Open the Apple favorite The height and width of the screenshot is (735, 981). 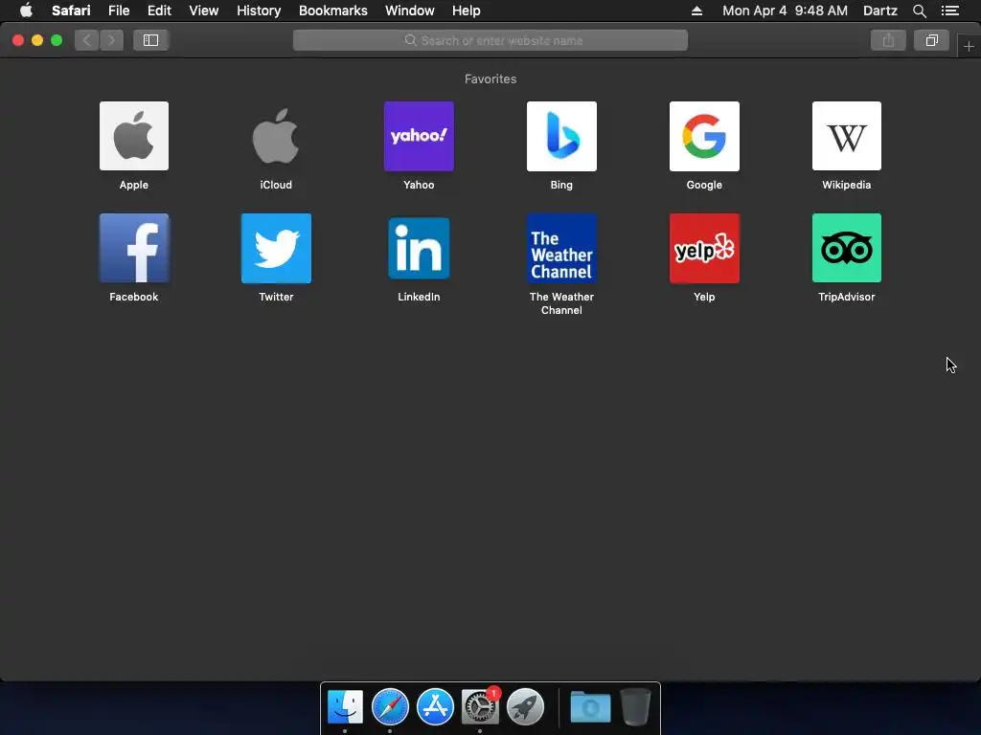[134, 136]
